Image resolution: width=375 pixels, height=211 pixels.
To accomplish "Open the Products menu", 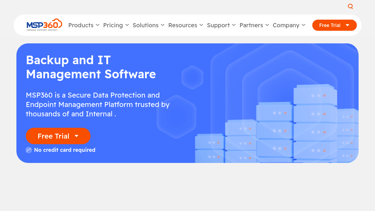I will tap(81, 25).
